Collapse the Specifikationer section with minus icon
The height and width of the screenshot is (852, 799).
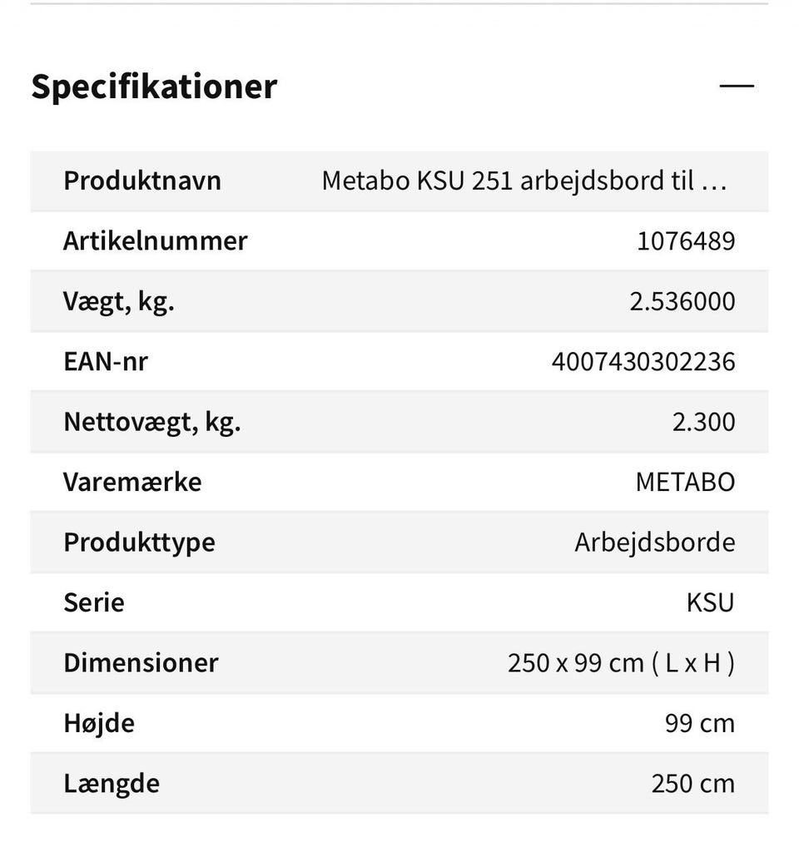tap(737, 86)
